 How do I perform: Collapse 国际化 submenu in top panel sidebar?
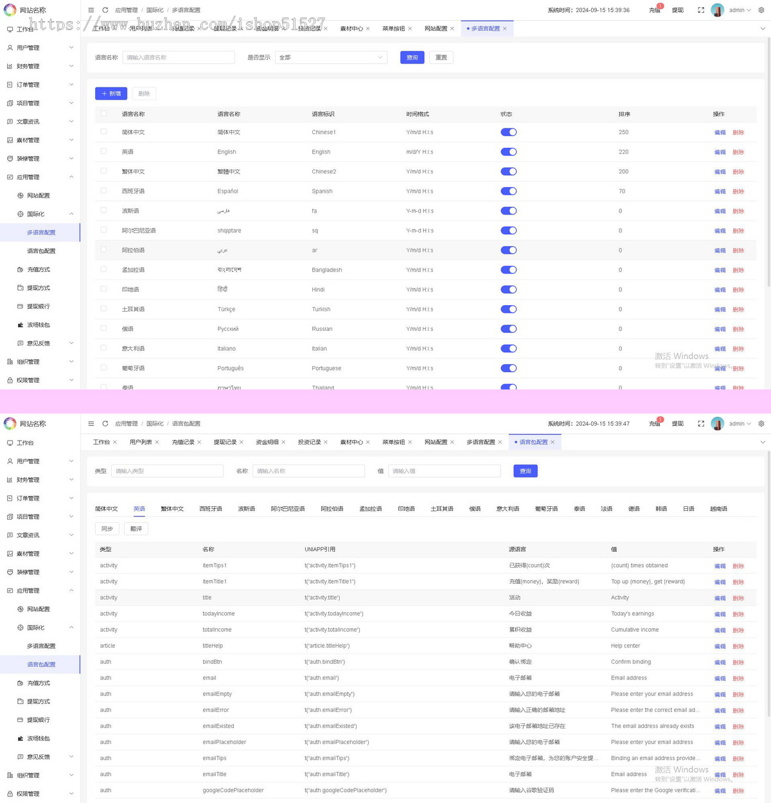pos(40,215)
